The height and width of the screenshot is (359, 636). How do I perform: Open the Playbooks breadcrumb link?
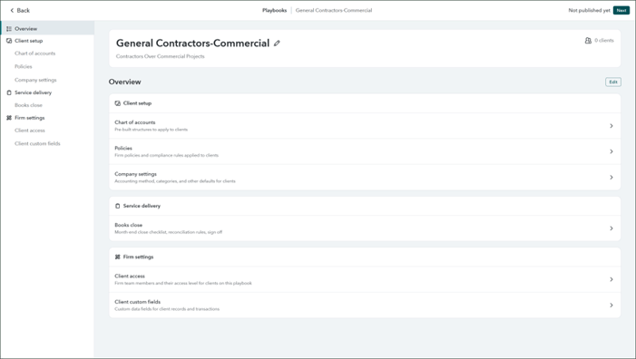(274, 11)
